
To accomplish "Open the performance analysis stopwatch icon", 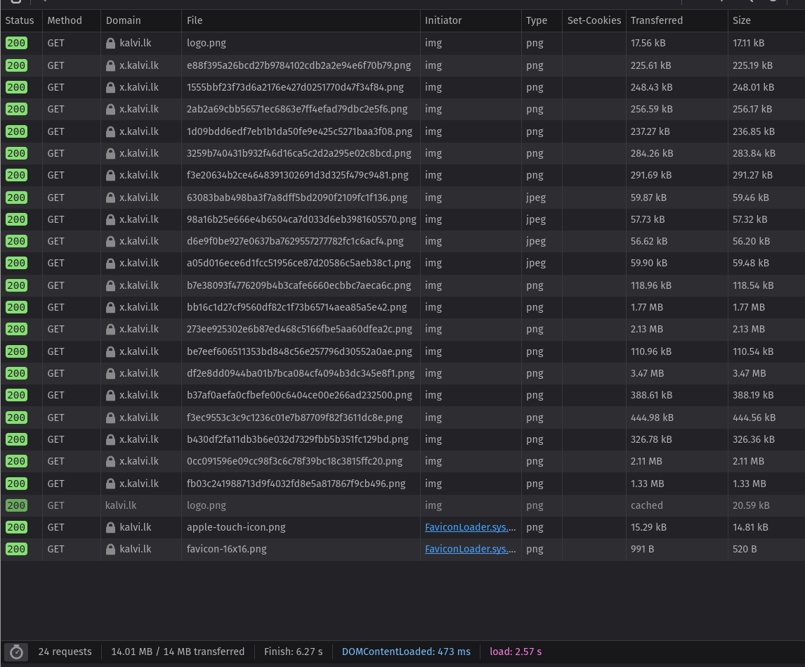I will click(x=17, y=652).
